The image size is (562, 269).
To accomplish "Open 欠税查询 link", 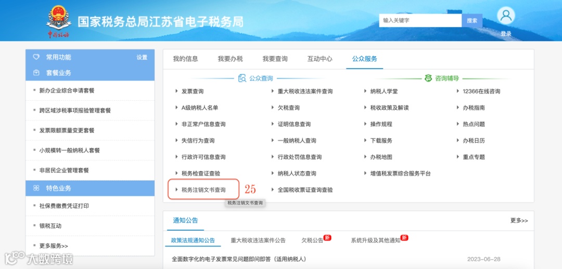I will 288,107.
